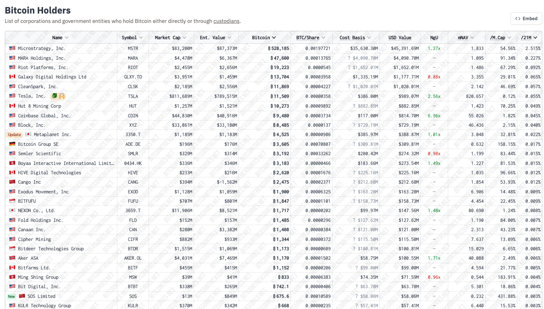The width and height of the screenshot is (544, 309).
Task: Click the Canadian flag next to Galaxy Digital Holdings
Action: (12, 77)
